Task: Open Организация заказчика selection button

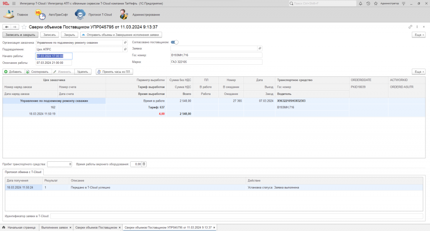Action: click(x=125, y=43)
